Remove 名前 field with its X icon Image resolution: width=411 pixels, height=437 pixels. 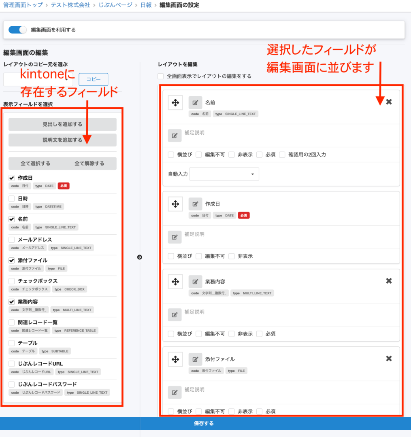pos(388,102)
